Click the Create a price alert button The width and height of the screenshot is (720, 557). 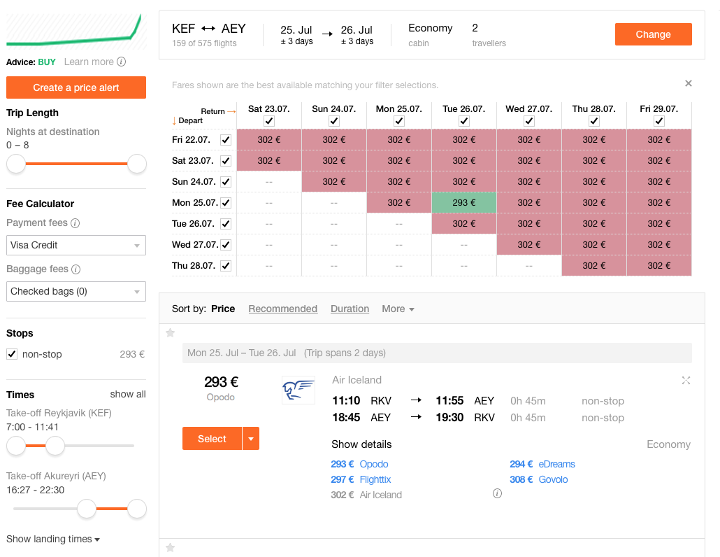tap(76, 87)
